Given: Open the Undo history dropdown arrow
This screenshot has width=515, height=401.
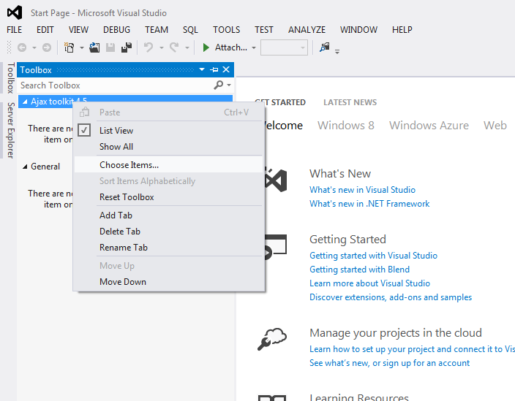Looking at the screenshot, I should tap(161, 48).
